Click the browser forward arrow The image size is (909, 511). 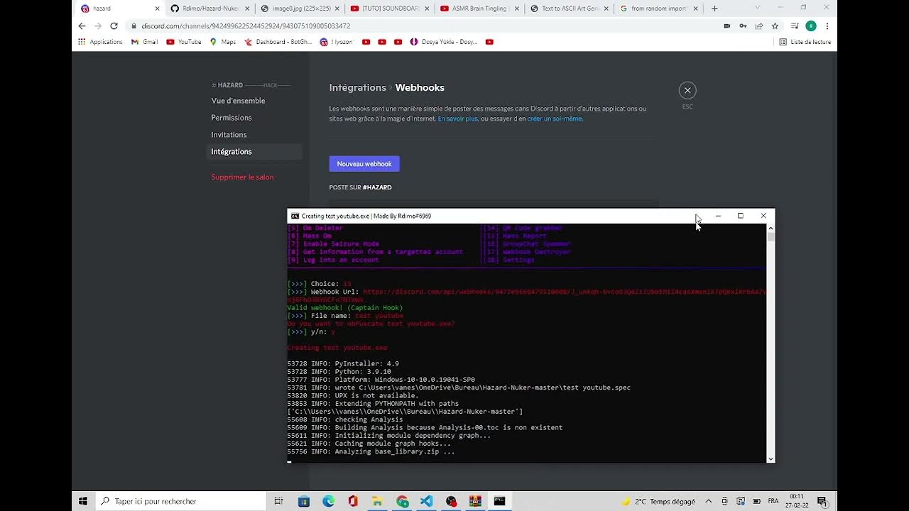coord(97,26)
